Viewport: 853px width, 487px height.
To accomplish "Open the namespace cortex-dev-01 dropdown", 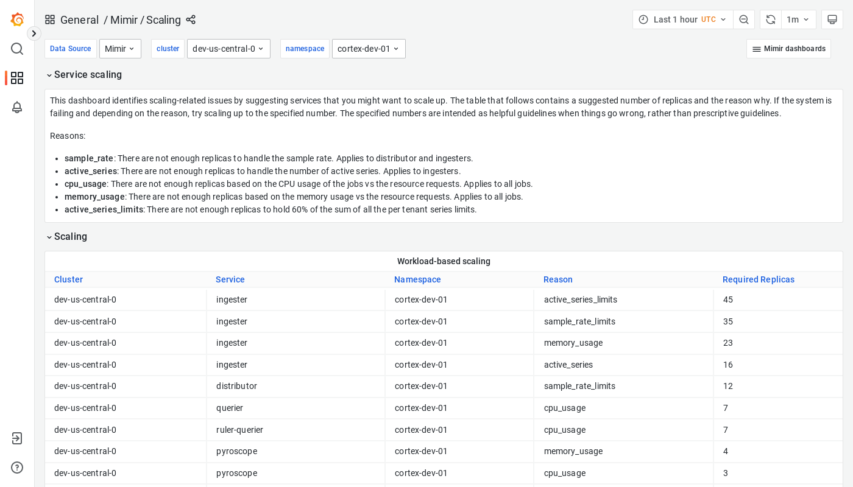I will click(369, 49).
